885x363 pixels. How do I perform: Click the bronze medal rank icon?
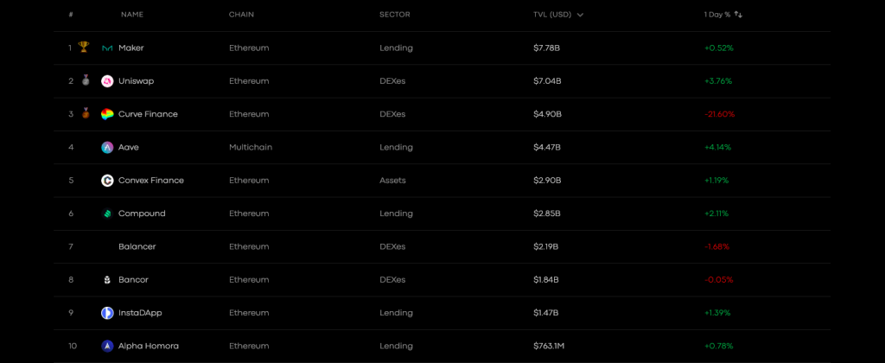click(x=85, y=113)
